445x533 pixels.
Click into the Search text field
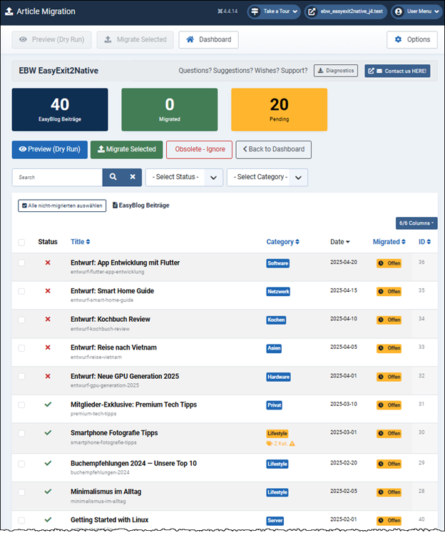(57, 177)
